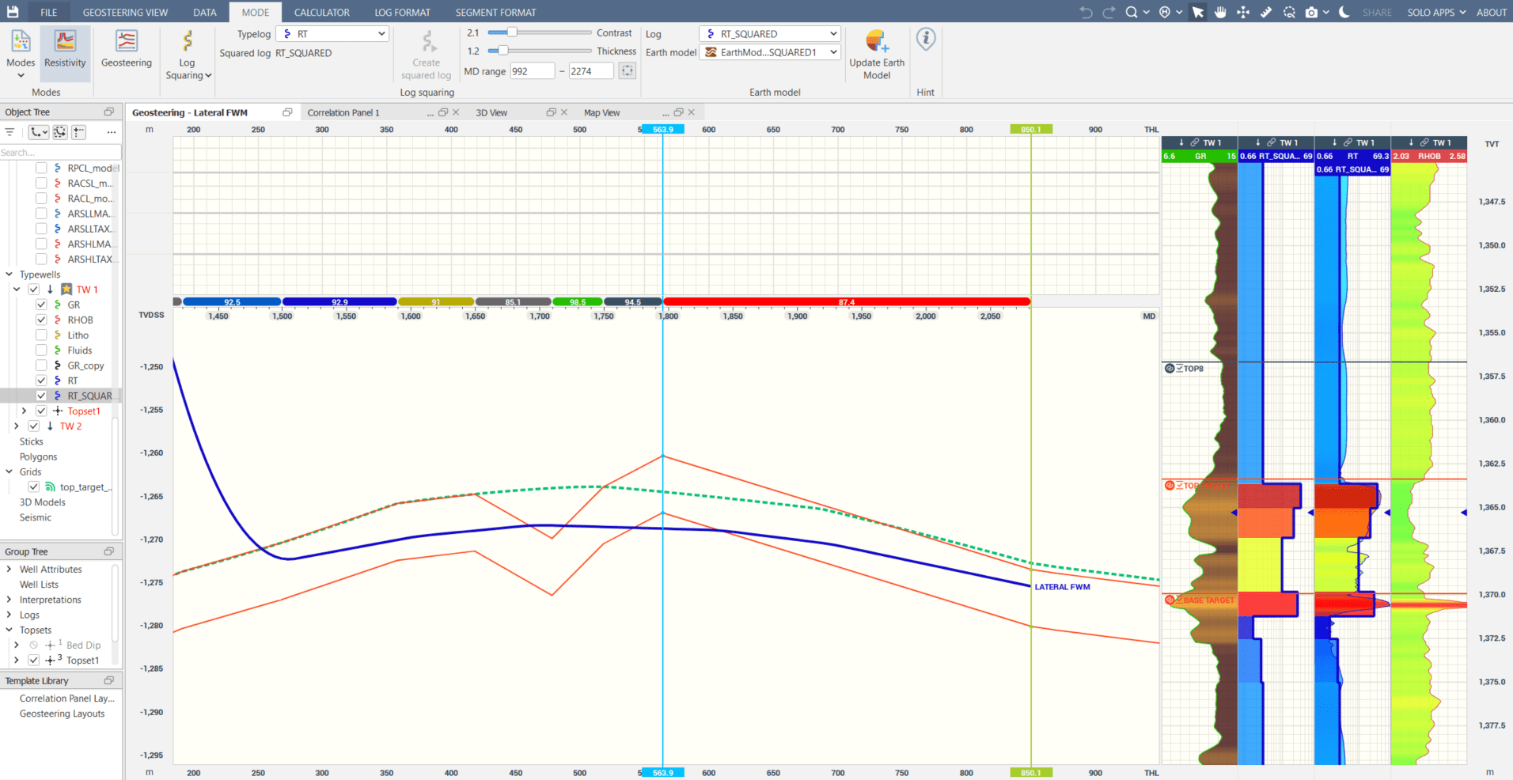Check the Fluids log checkbox
Image resolution: width=1513 pixels, height=780 pixels.
click(x=41, y=350)
